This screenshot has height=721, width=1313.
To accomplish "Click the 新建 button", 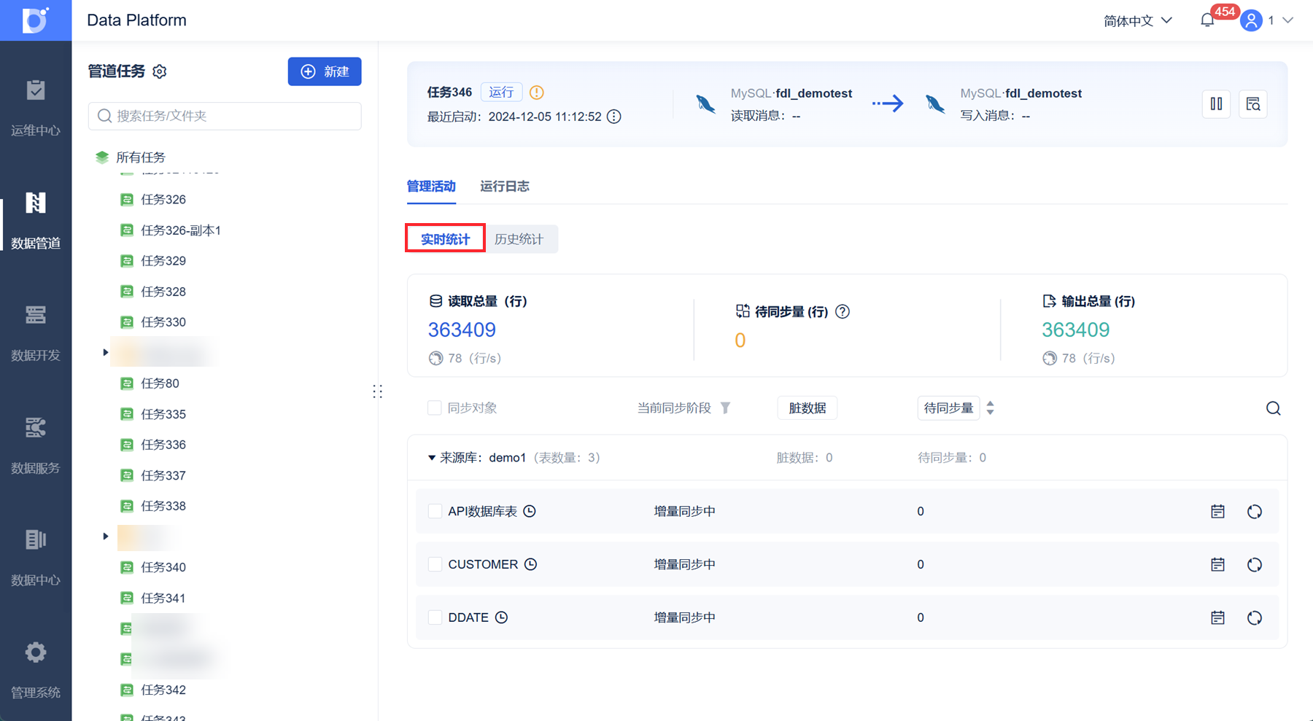I will tap(325, 71).
